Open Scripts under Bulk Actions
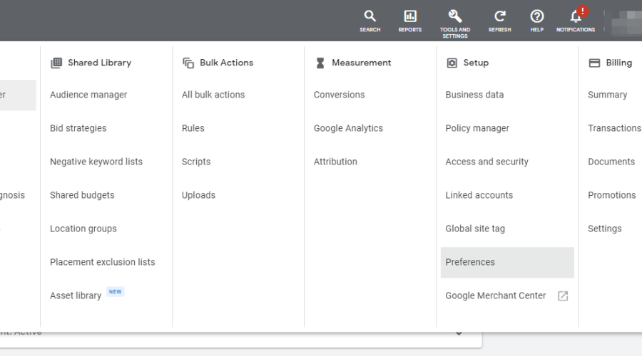 (x=196, y=162)
